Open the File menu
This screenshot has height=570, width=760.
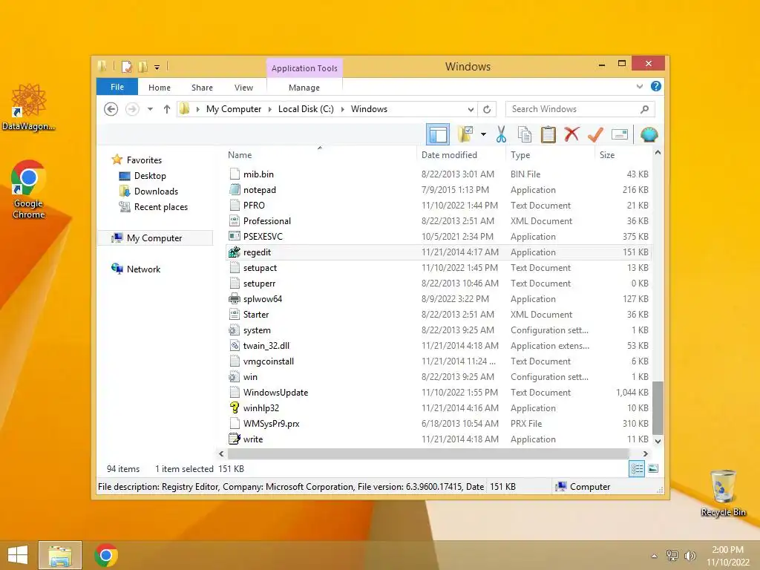tap(117, 87)
